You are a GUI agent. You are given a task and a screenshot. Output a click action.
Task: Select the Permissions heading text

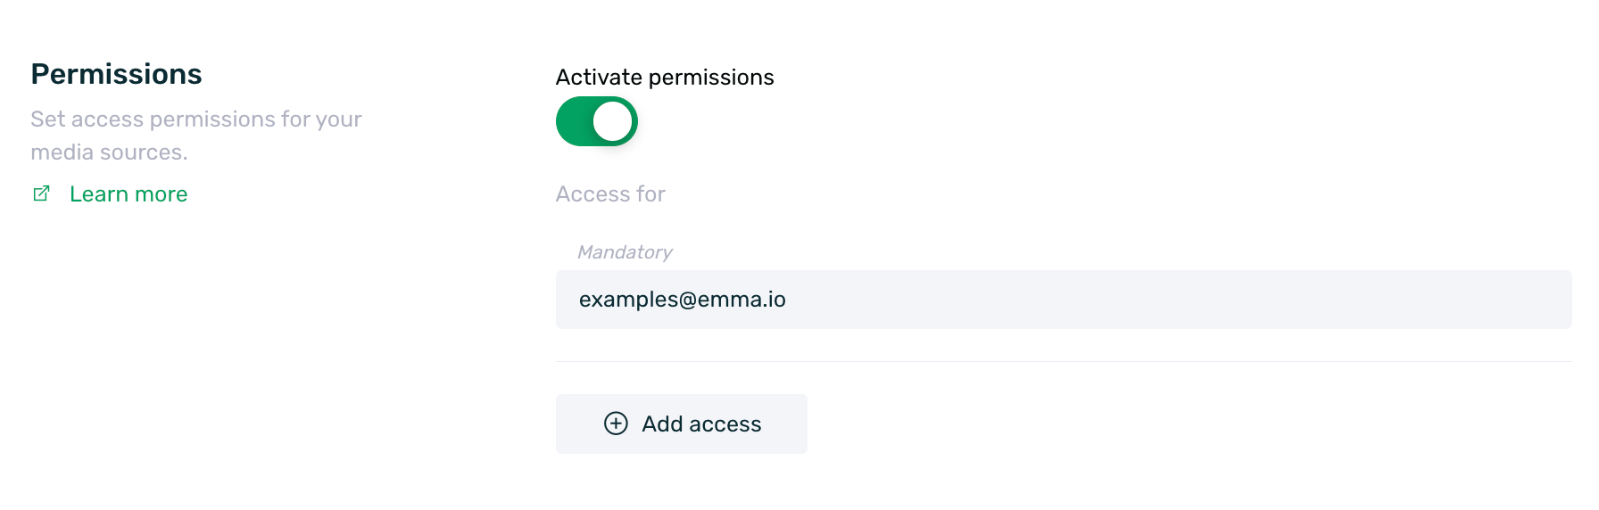pyautogui.click(x=117, y=74)
